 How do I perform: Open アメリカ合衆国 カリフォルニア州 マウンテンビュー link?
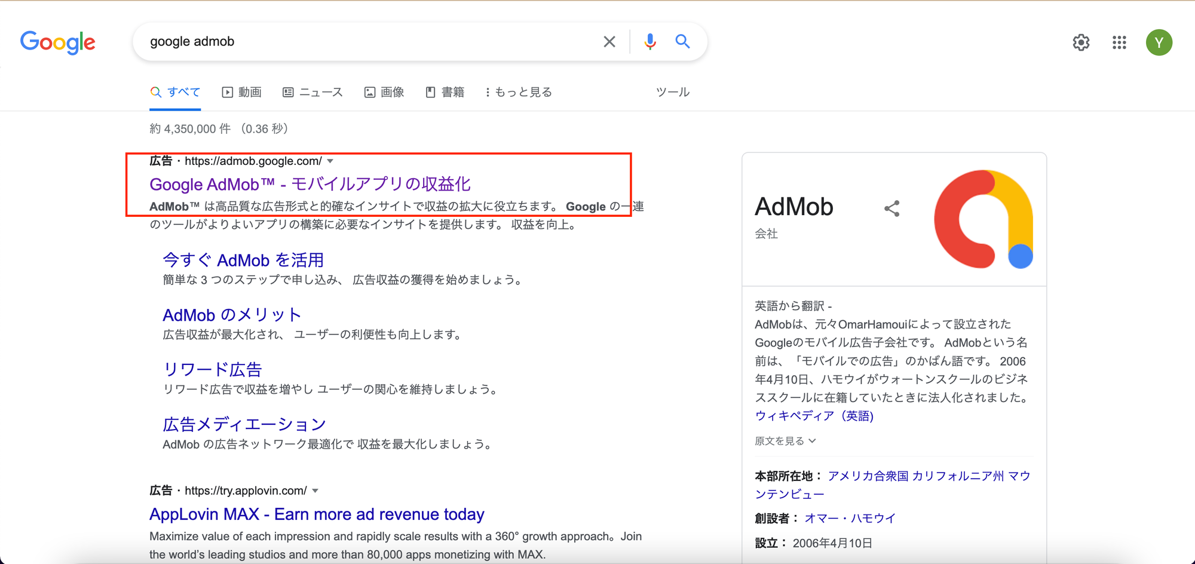tap(893, 485)
